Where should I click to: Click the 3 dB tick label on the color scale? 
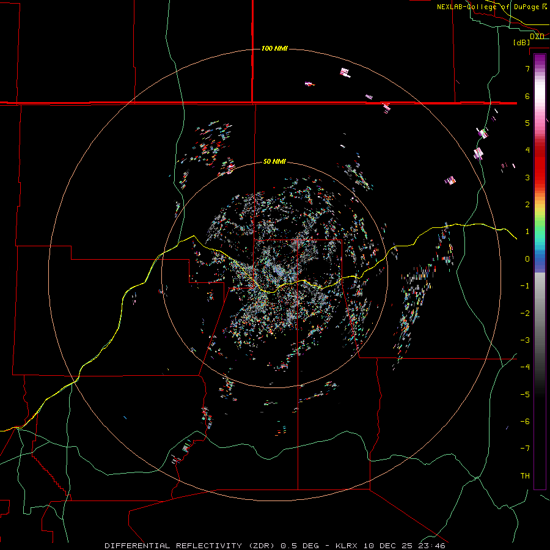tap(527, 177)
